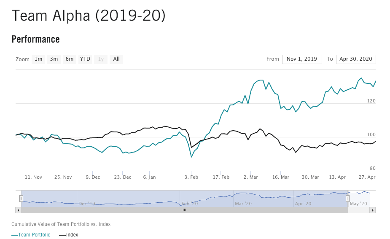Select the 3m zoom option

point(54,59)
